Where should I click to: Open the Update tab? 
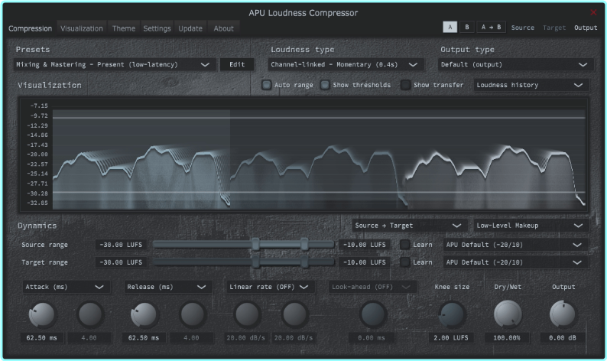(190, 28)
